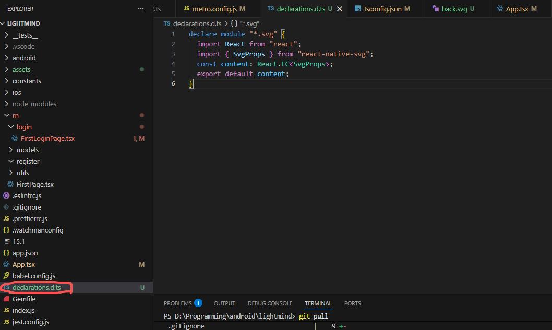Click the back.svg tab icon
This screenshot has height=330, width=552.
point(435,9)
